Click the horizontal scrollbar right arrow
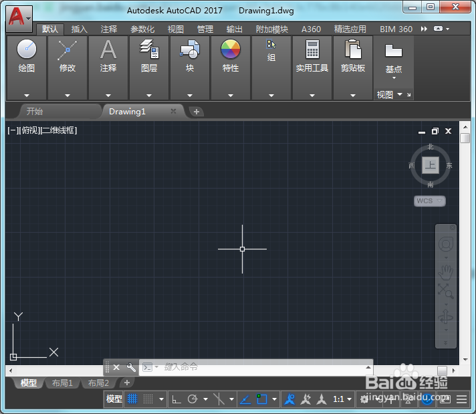 [x=454, y=371]
